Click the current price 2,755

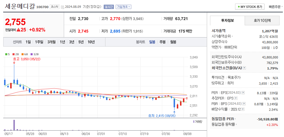coord(15,22)
